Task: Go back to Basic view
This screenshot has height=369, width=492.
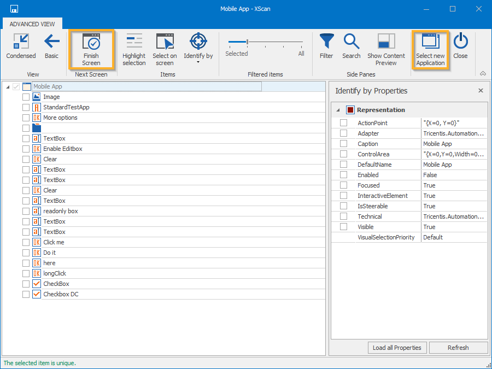Action: coord(51,46)
